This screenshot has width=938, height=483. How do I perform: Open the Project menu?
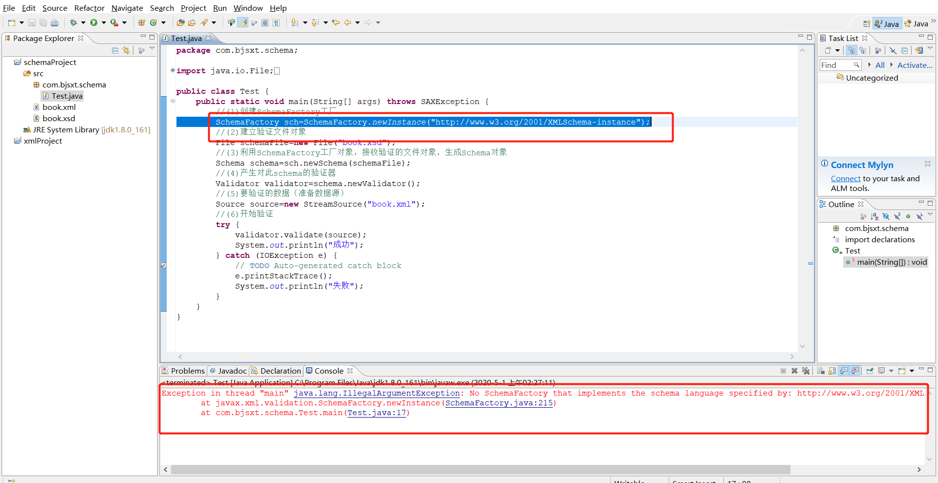(193, 8)
